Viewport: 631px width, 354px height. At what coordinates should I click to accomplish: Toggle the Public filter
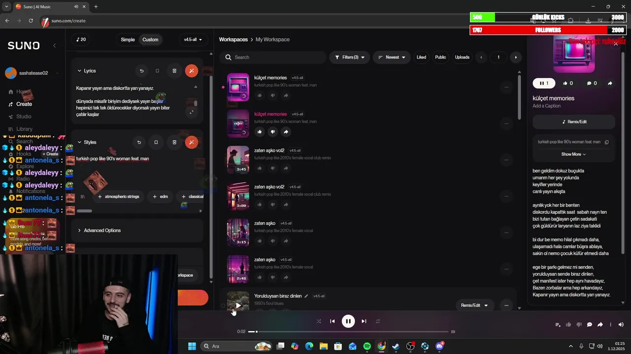(x=440, y=58)
